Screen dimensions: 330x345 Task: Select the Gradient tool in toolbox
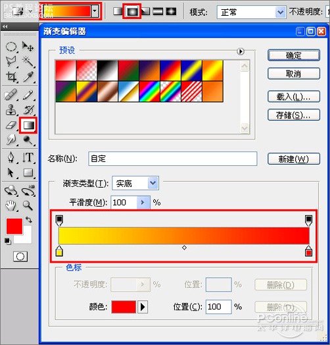(28, 125)
